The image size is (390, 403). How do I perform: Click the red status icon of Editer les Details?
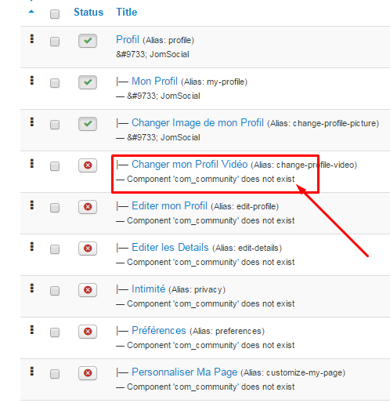[x=88, y=249]
